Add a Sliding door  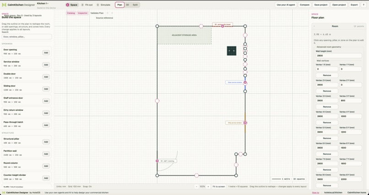tap(46, 89)
